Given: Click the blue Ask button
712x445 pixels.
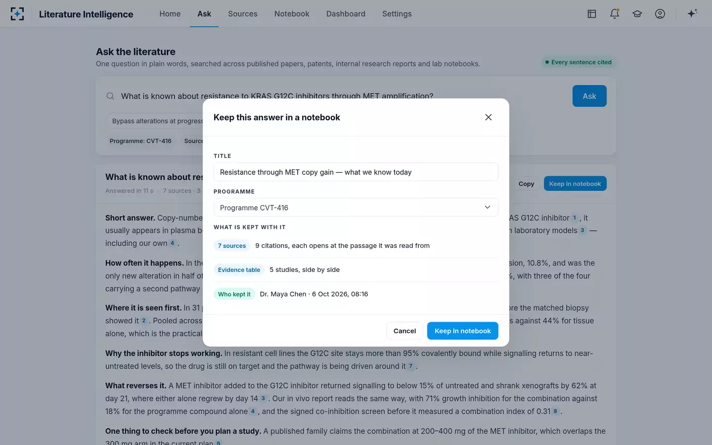Looking at the screenshot, I should click(x=589, y=96).
